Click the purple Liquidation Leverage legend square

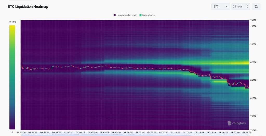[x=115, y=15]
